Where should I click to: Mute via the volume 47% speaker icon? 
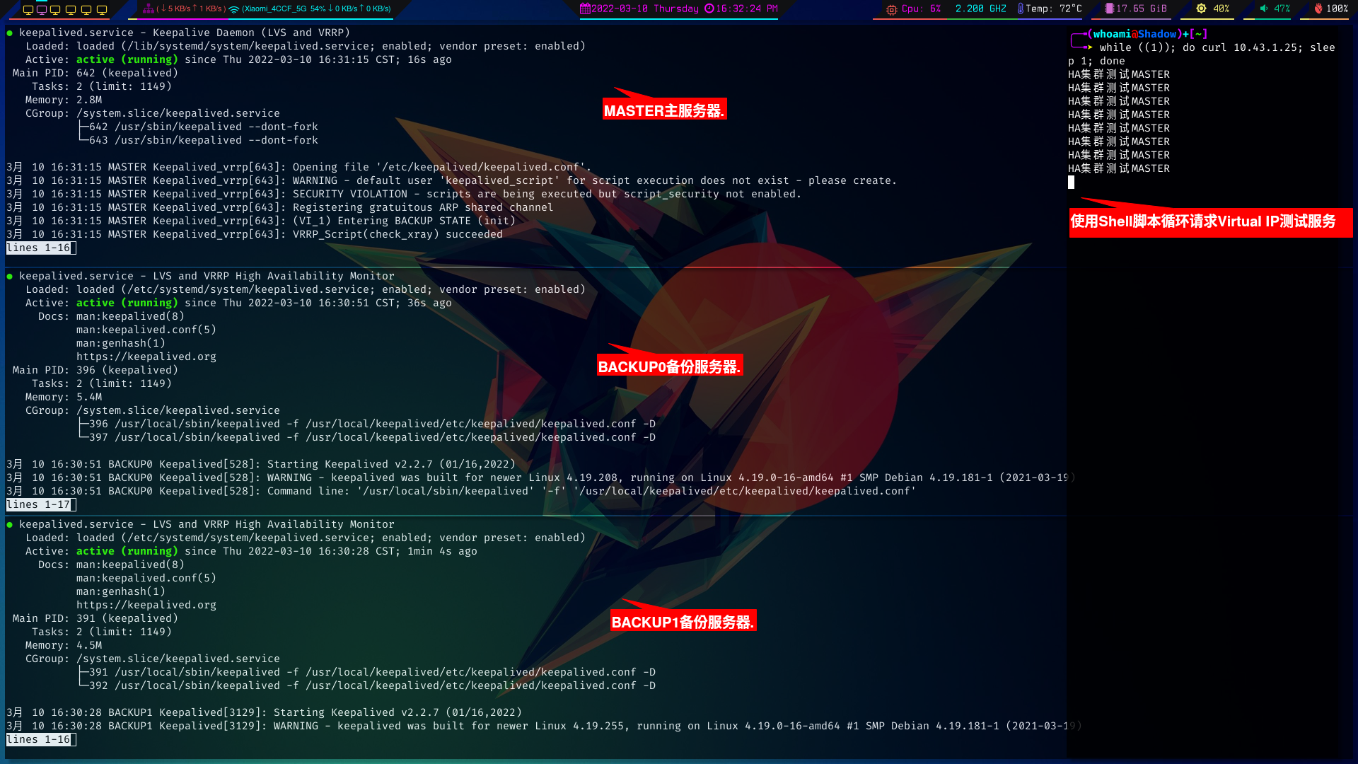pyautogui.click(x=1264, y=8)
